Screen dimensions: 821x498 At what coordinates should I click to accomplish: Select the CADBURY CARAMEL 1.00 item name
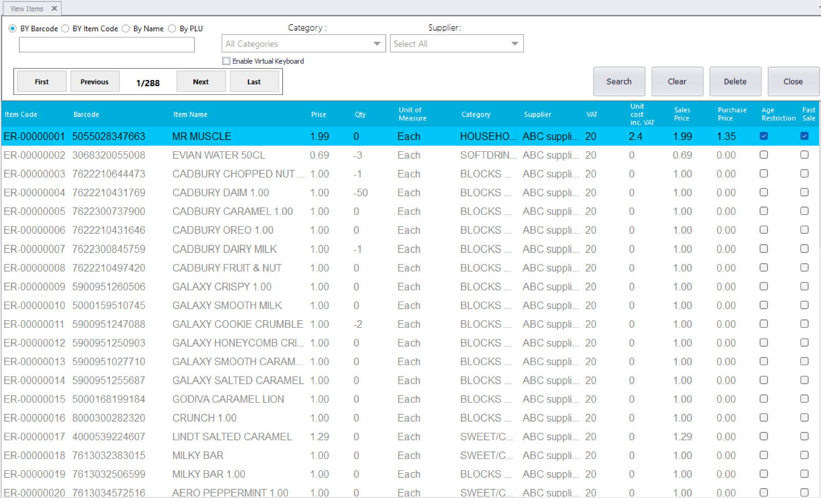[x=232, y=212]
